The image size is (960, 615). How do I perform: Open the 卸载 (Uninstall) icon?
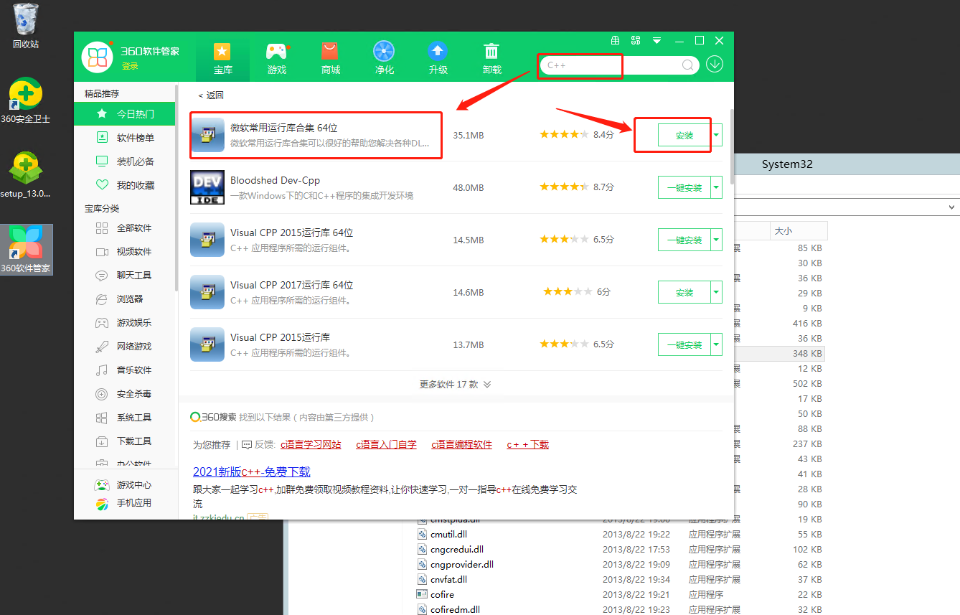tap(491, 57)
